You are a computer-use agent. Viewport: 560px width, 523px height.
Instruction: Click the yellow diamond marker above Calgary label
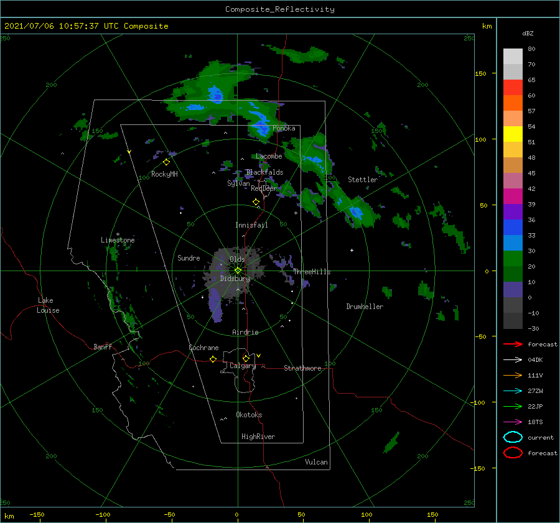(246, 358)
